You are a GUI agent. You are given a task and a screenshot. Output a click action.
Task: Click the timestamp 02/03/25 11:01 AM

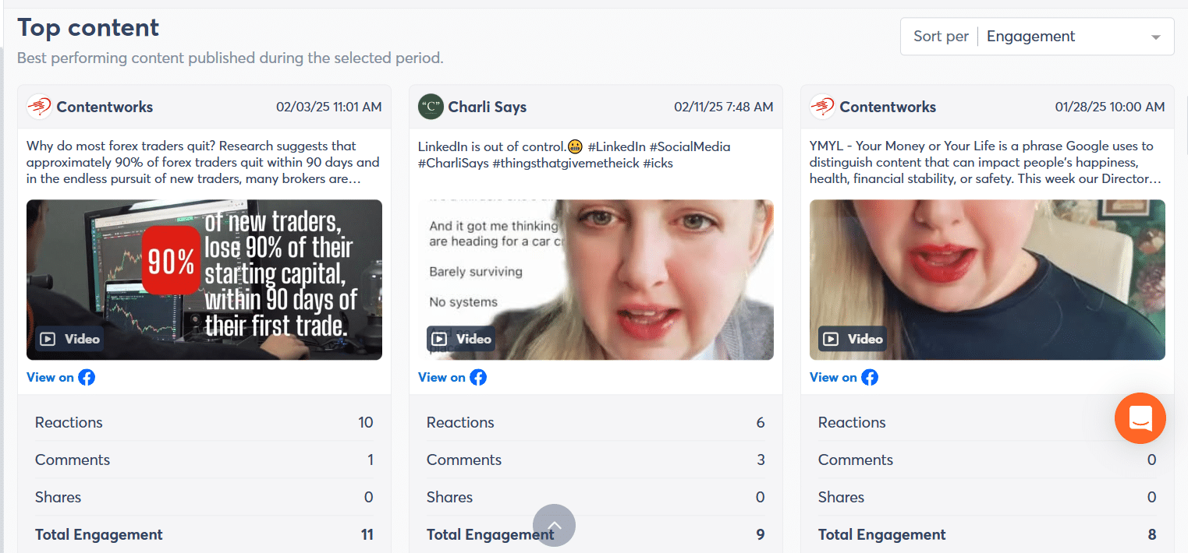pos(329,107)
